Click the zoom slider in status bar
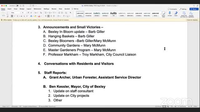Viewport: 200px width, 112px height. (x=185, y=106)
